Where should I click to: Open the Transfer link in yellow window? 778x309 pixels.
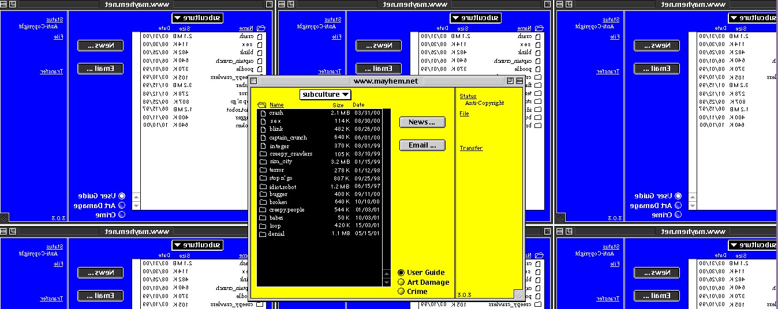point(471,148)
